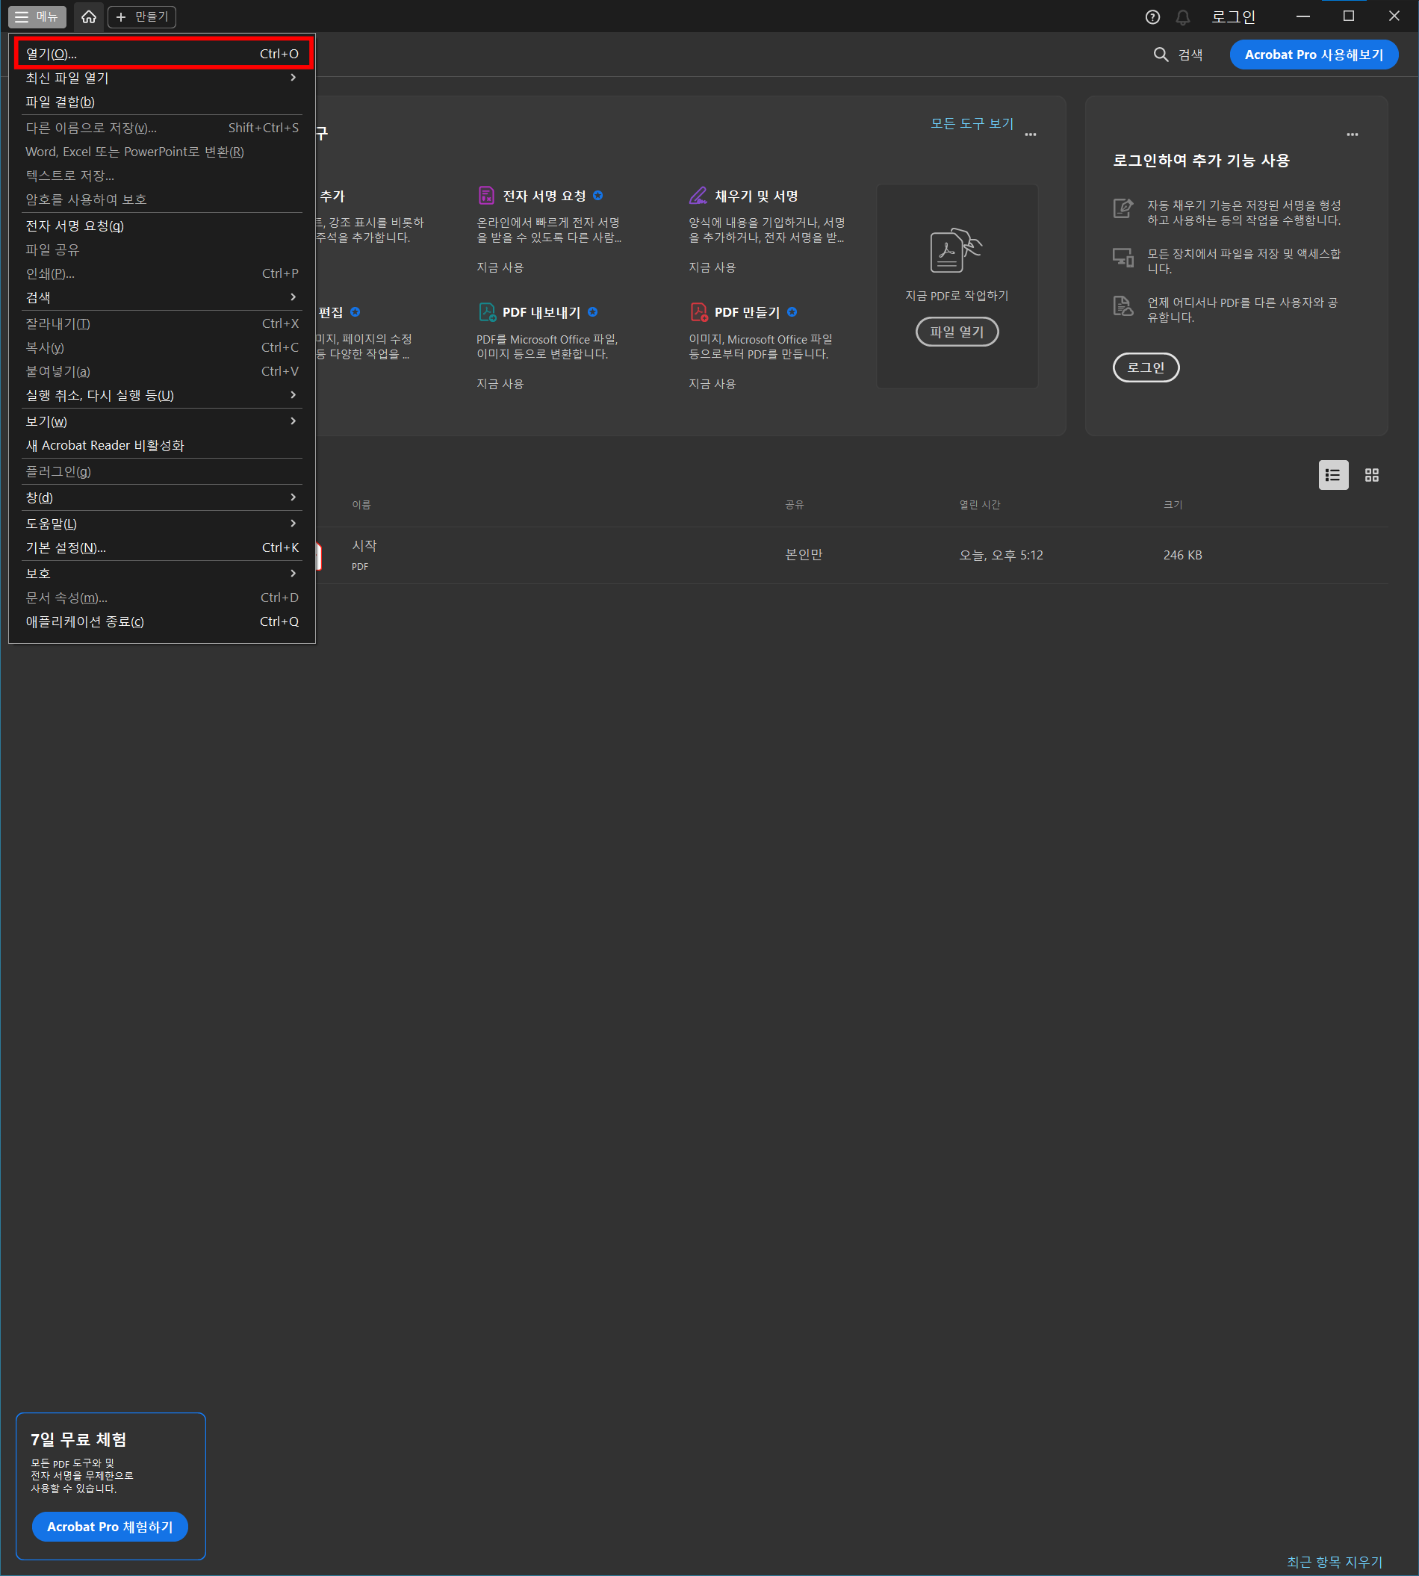This screenshot has width=1419, height=1576.
Task: Click the blue premium badge next to 전자 서명 요청
Action: (x=598, y=195)
